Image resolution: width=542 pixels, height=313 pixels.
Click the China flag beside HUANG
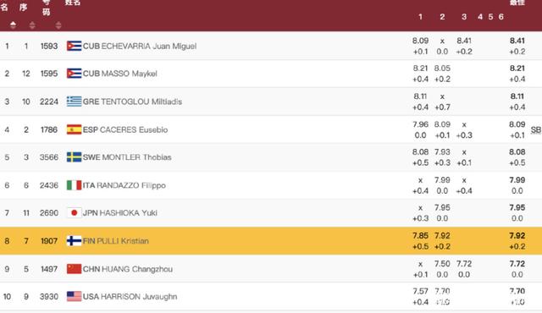click(74, 269)
